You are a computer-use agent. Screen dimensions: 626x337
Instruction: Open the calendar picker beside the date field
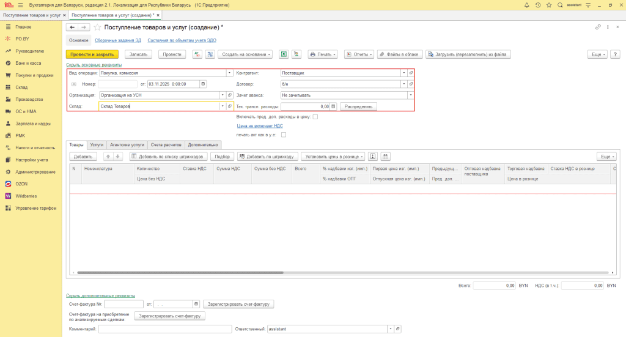coord(204,84)
